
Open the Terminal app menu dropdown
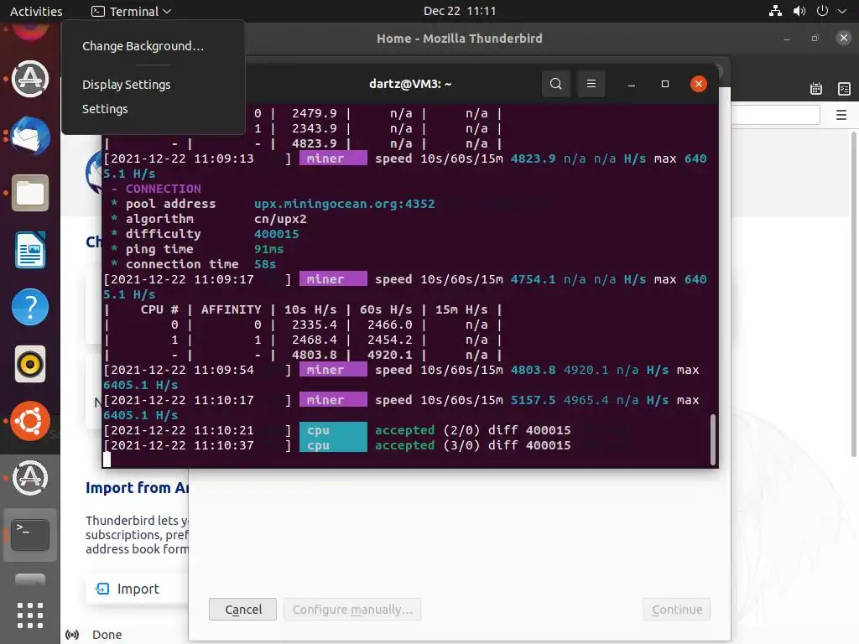point(132,11)
